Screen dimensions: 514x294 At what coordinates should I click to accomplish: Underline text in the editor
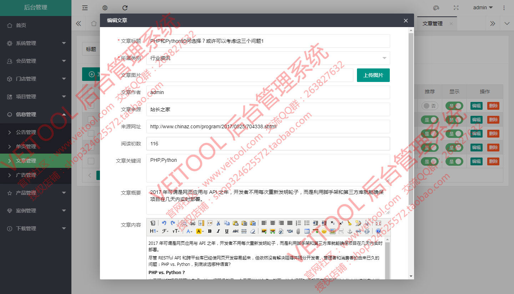[227, 231]
